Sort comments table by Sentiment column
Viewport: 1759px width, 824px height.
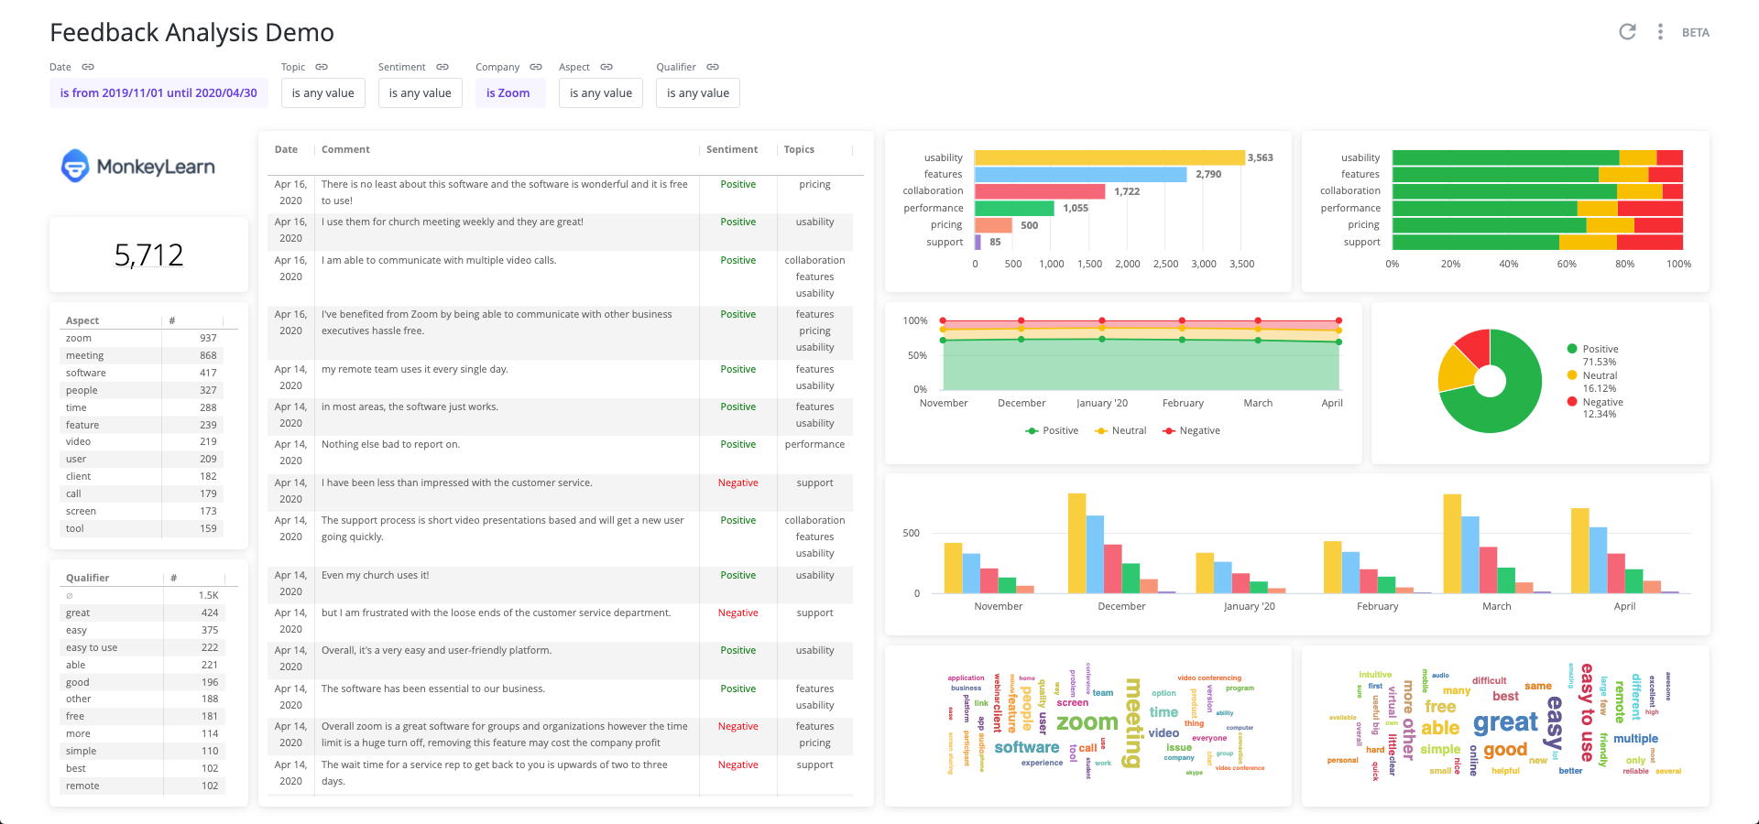coord(732,149)
